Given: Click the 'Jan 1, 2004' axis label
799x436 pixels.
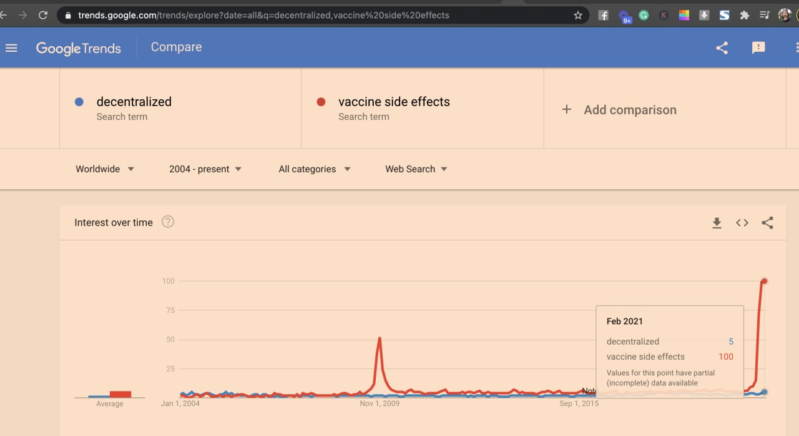Looking at the screenshot, I should 180,404.
